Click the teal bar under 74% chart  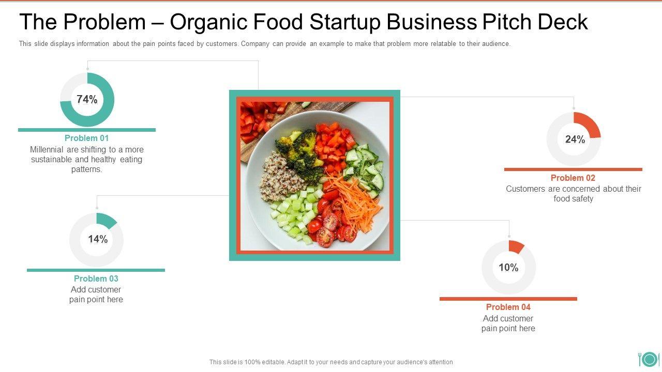pyautogui.click(x=87, y=130)
